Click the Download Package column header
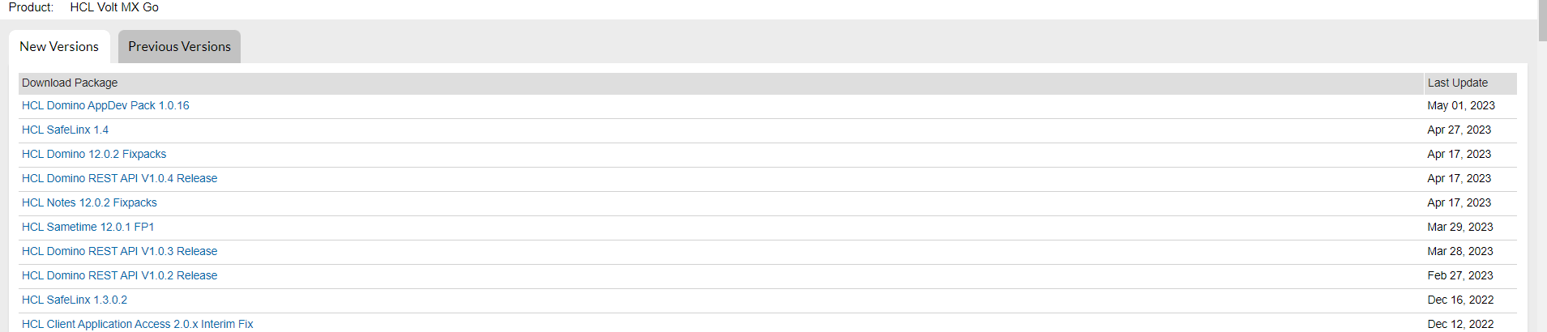The width and height of the screenshot is (1547, 332). (70, 83)
